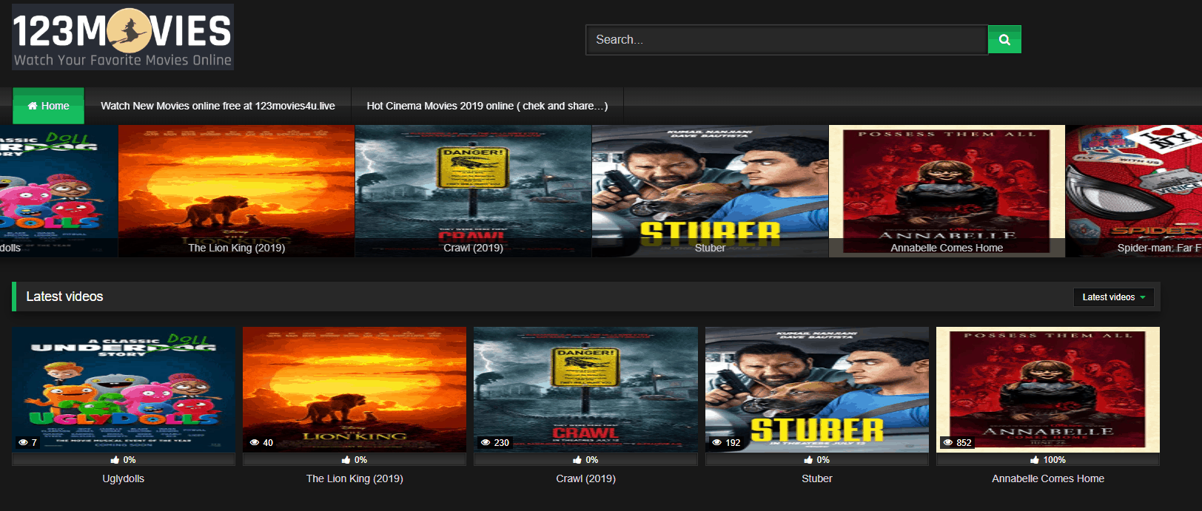This screenshot has width=1202, height=511.
Task: Click the Annabelle Comes Home 100% rating bar
Action: coord(1048,460)
